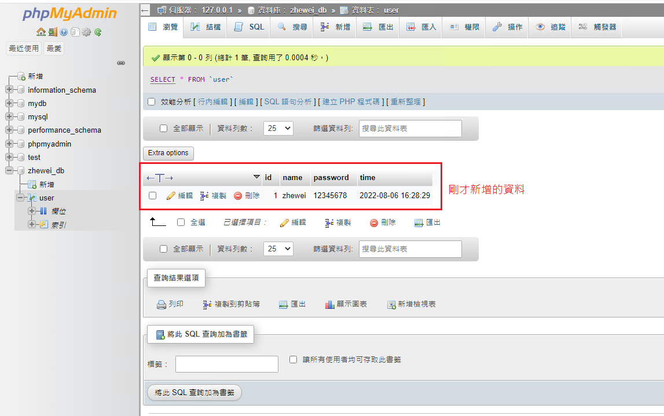Click the print icon in query results options
This screenshot has width=664, height=416.
(x=162, y=305)
